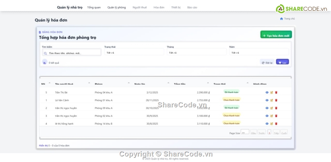Viewport: 331px width, 162px height.
Task: Click the Trước pagination button
Action: pos(262,132)
